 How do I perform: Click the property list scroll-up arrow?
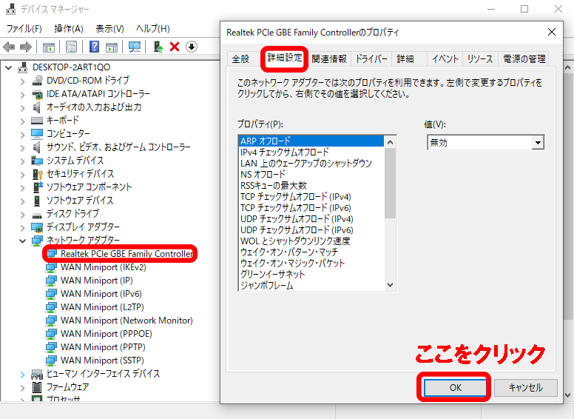[x=391, y=141]
